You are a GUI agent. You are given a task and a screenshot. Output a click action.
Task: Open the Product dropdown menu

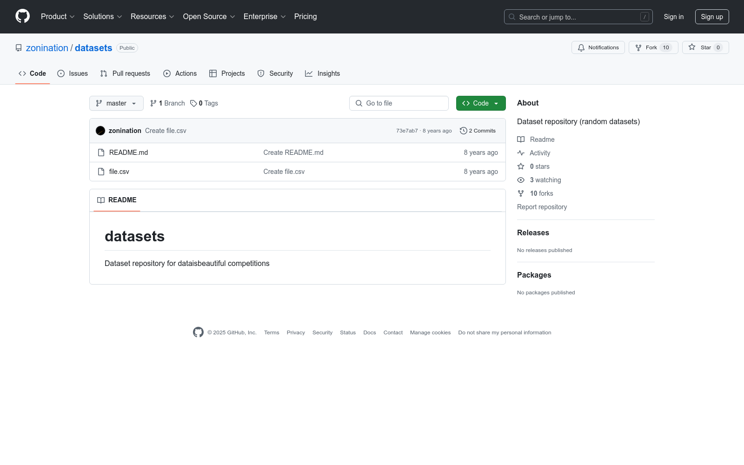(58, 16)
